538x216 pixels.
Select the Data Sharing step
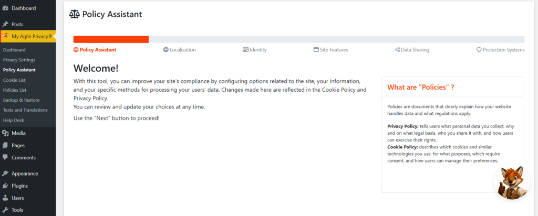point(411,50)
